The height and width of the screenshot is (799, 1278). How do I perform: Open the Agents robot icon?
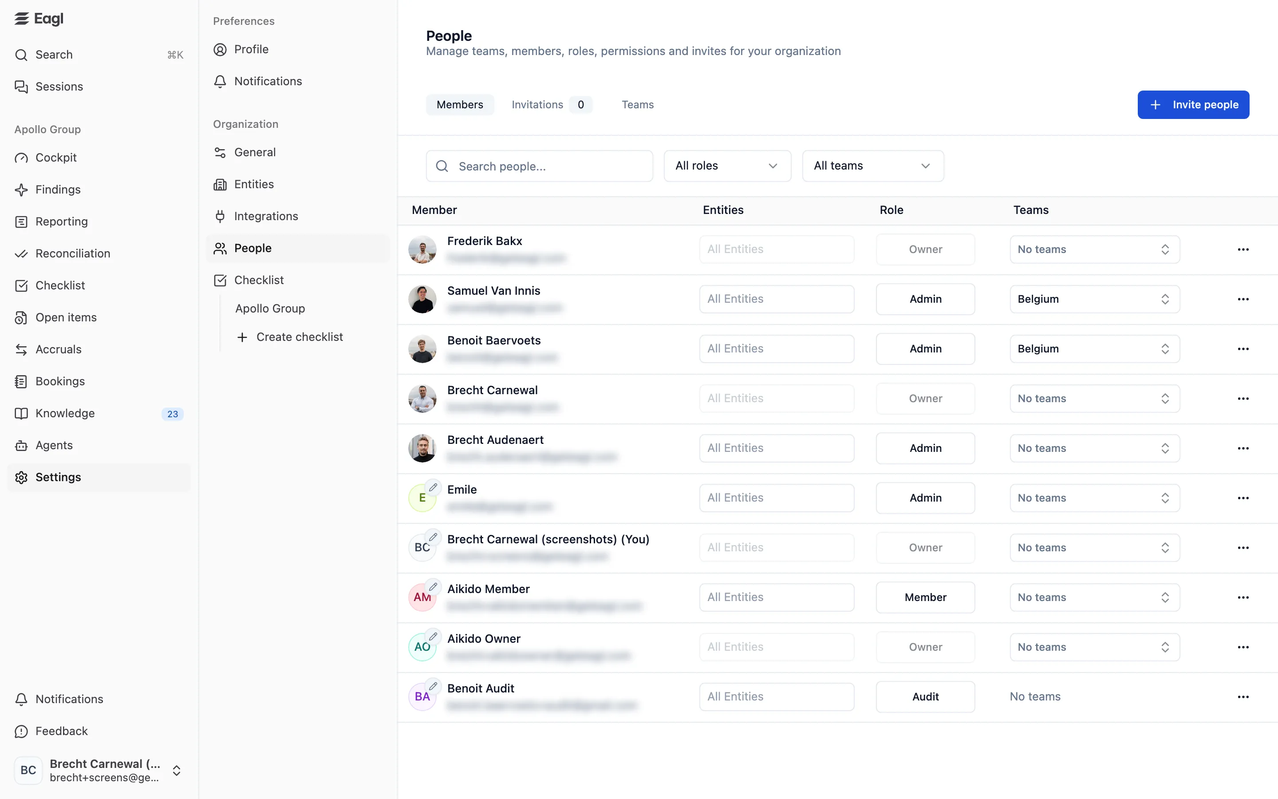pyautogui.click(x=21, y=446)
